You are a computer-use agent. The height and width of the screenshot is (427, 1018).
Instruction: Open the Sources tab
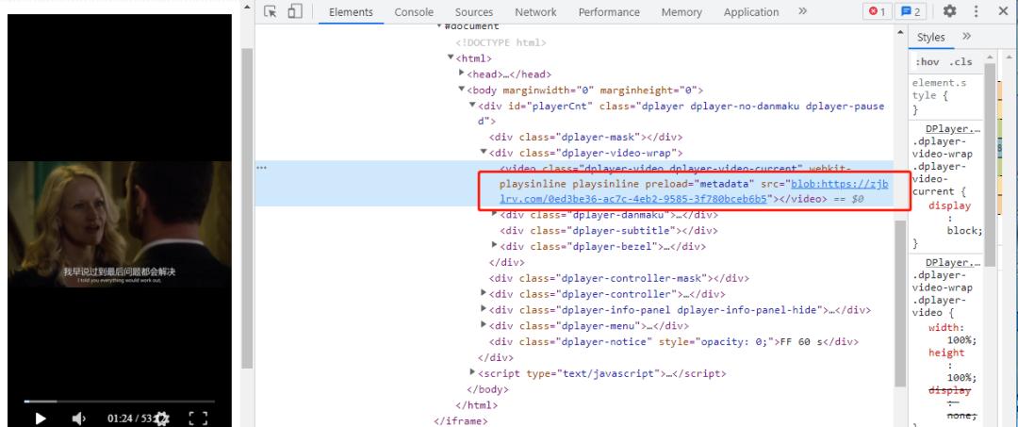click(x=473, y=12)
